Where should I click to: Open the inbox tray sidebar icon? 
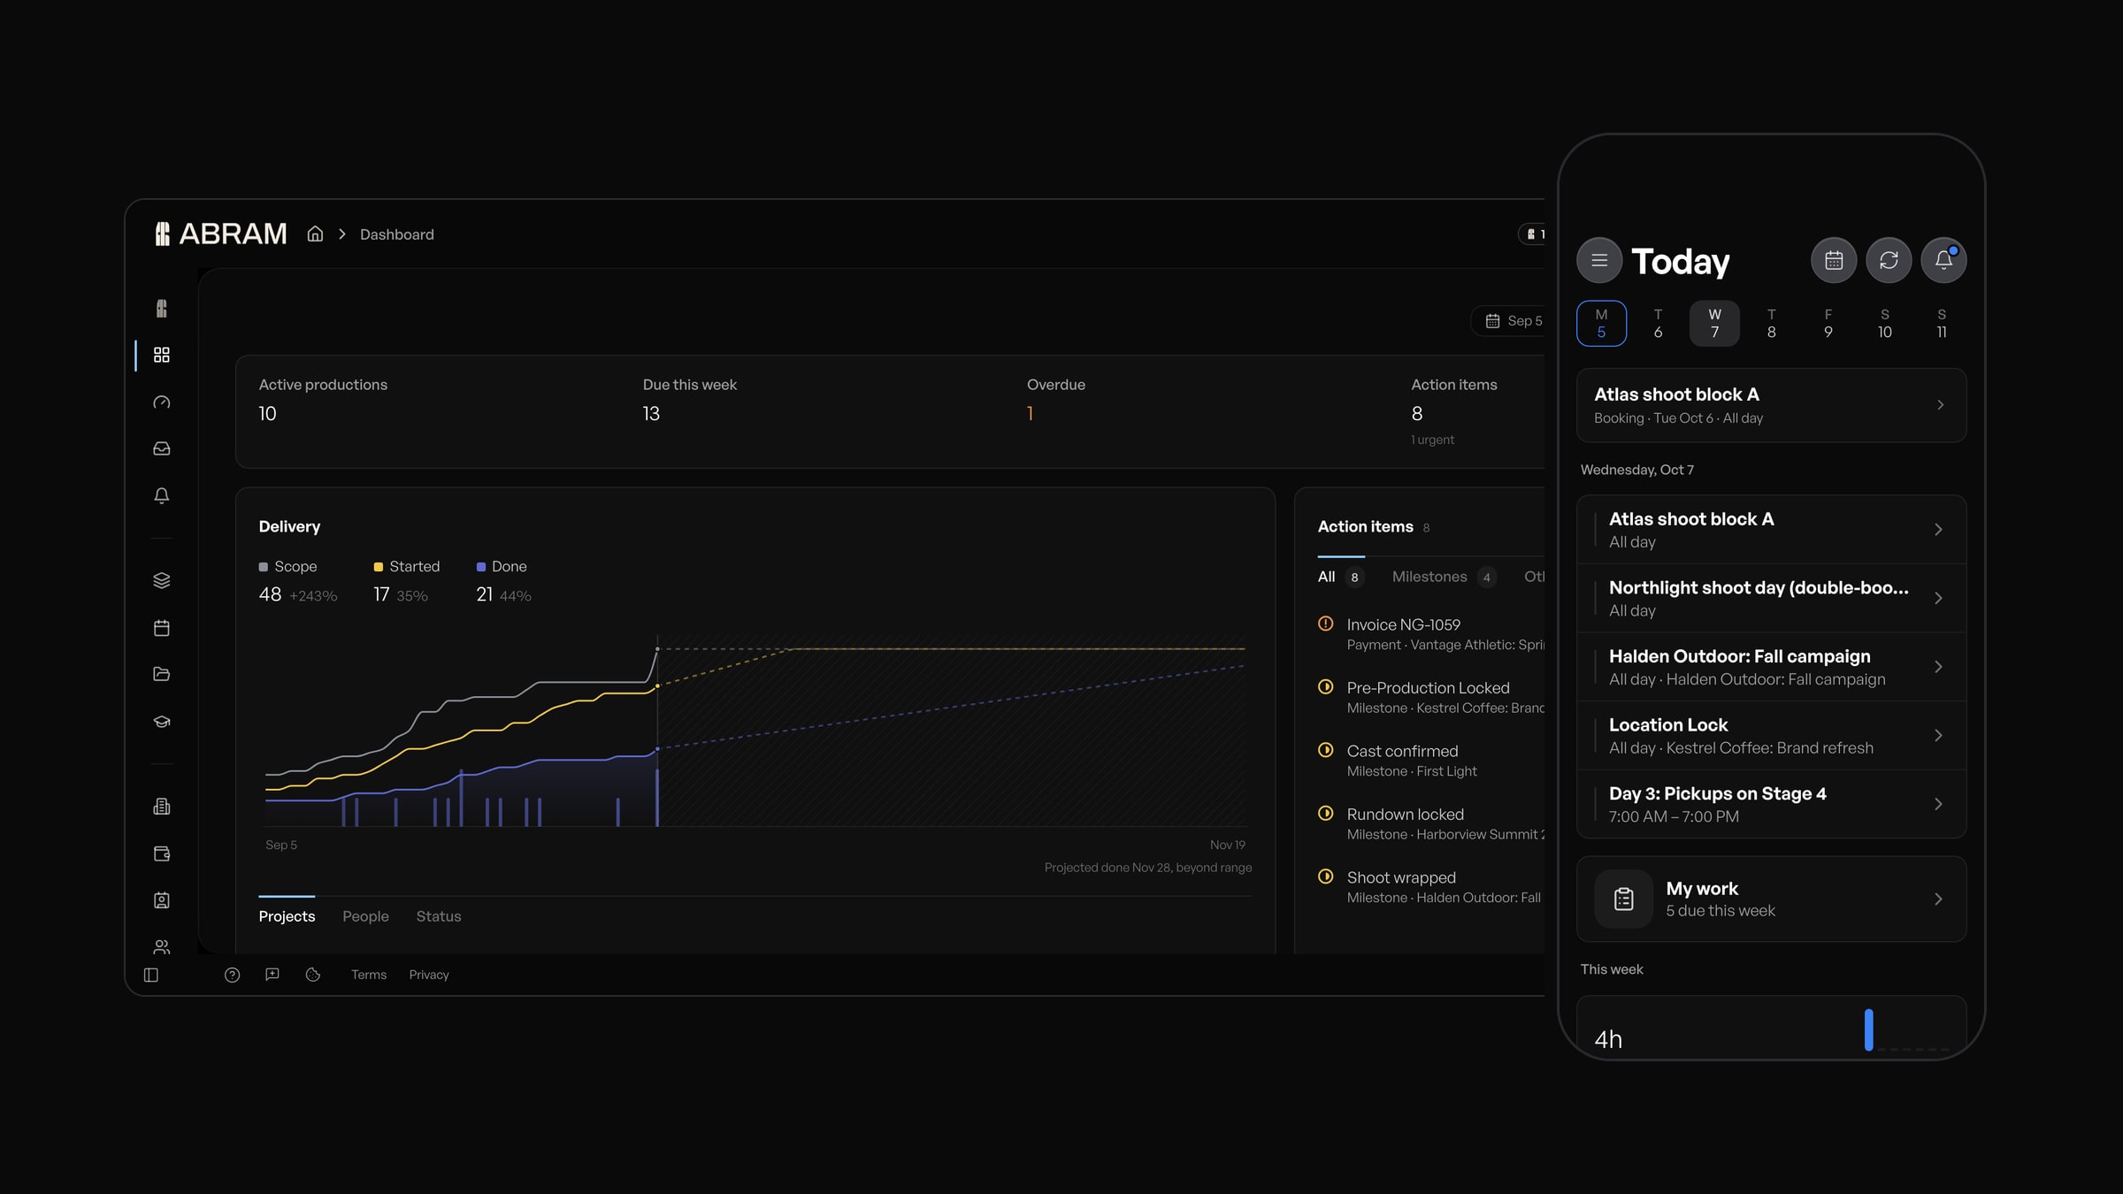pos(161,448)
